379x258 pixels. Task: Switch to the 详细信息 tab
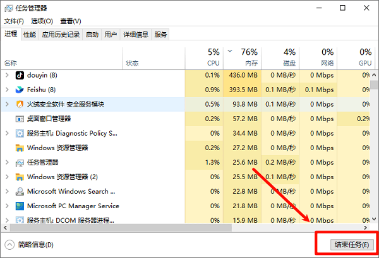136,35
